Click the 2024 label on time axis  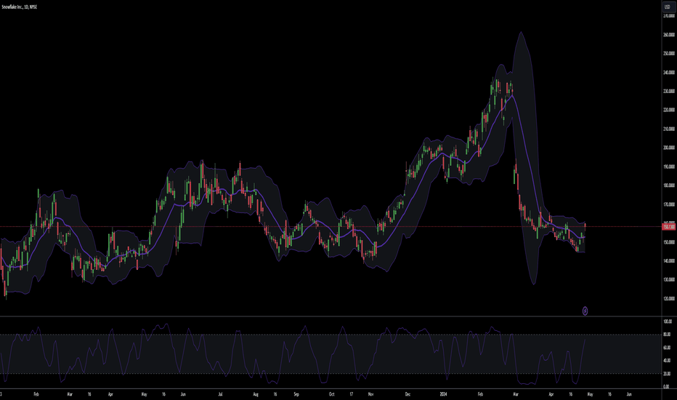coord(443,394)
